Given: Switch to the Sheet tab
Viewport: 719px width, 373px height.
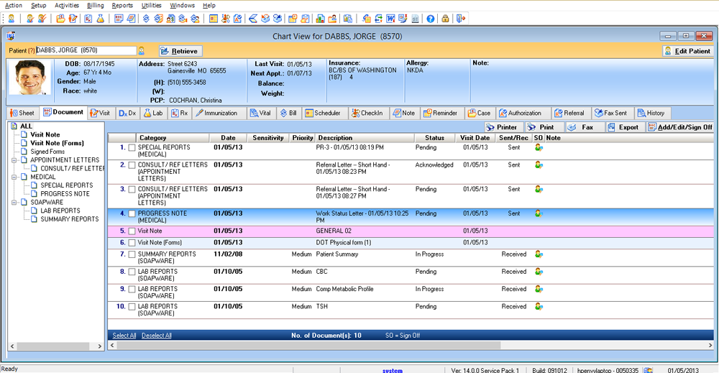Looking at the screenshot, I should point(22,113).
